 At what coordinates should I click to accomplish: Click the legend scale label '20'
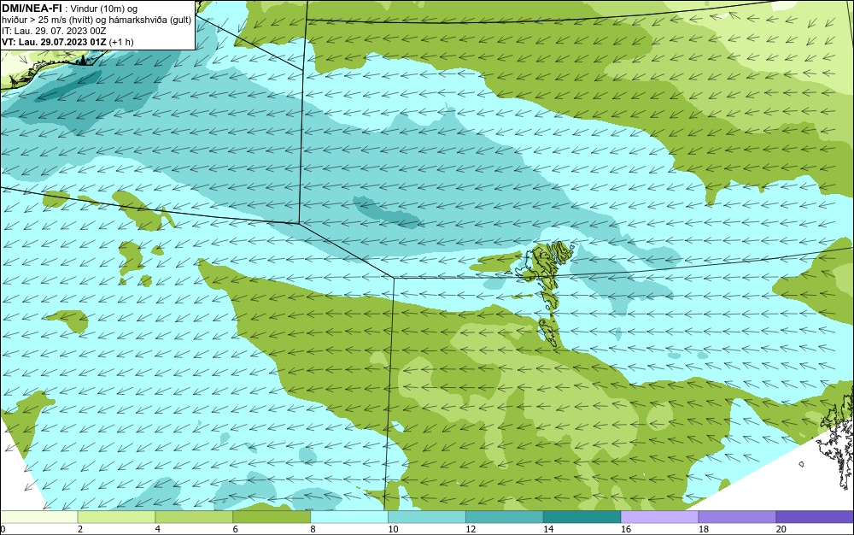781,529
